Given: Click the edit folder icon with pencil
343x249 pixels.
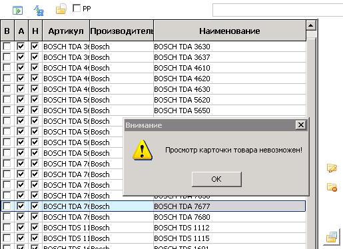Looking at the screenshot, I should 332,168.
